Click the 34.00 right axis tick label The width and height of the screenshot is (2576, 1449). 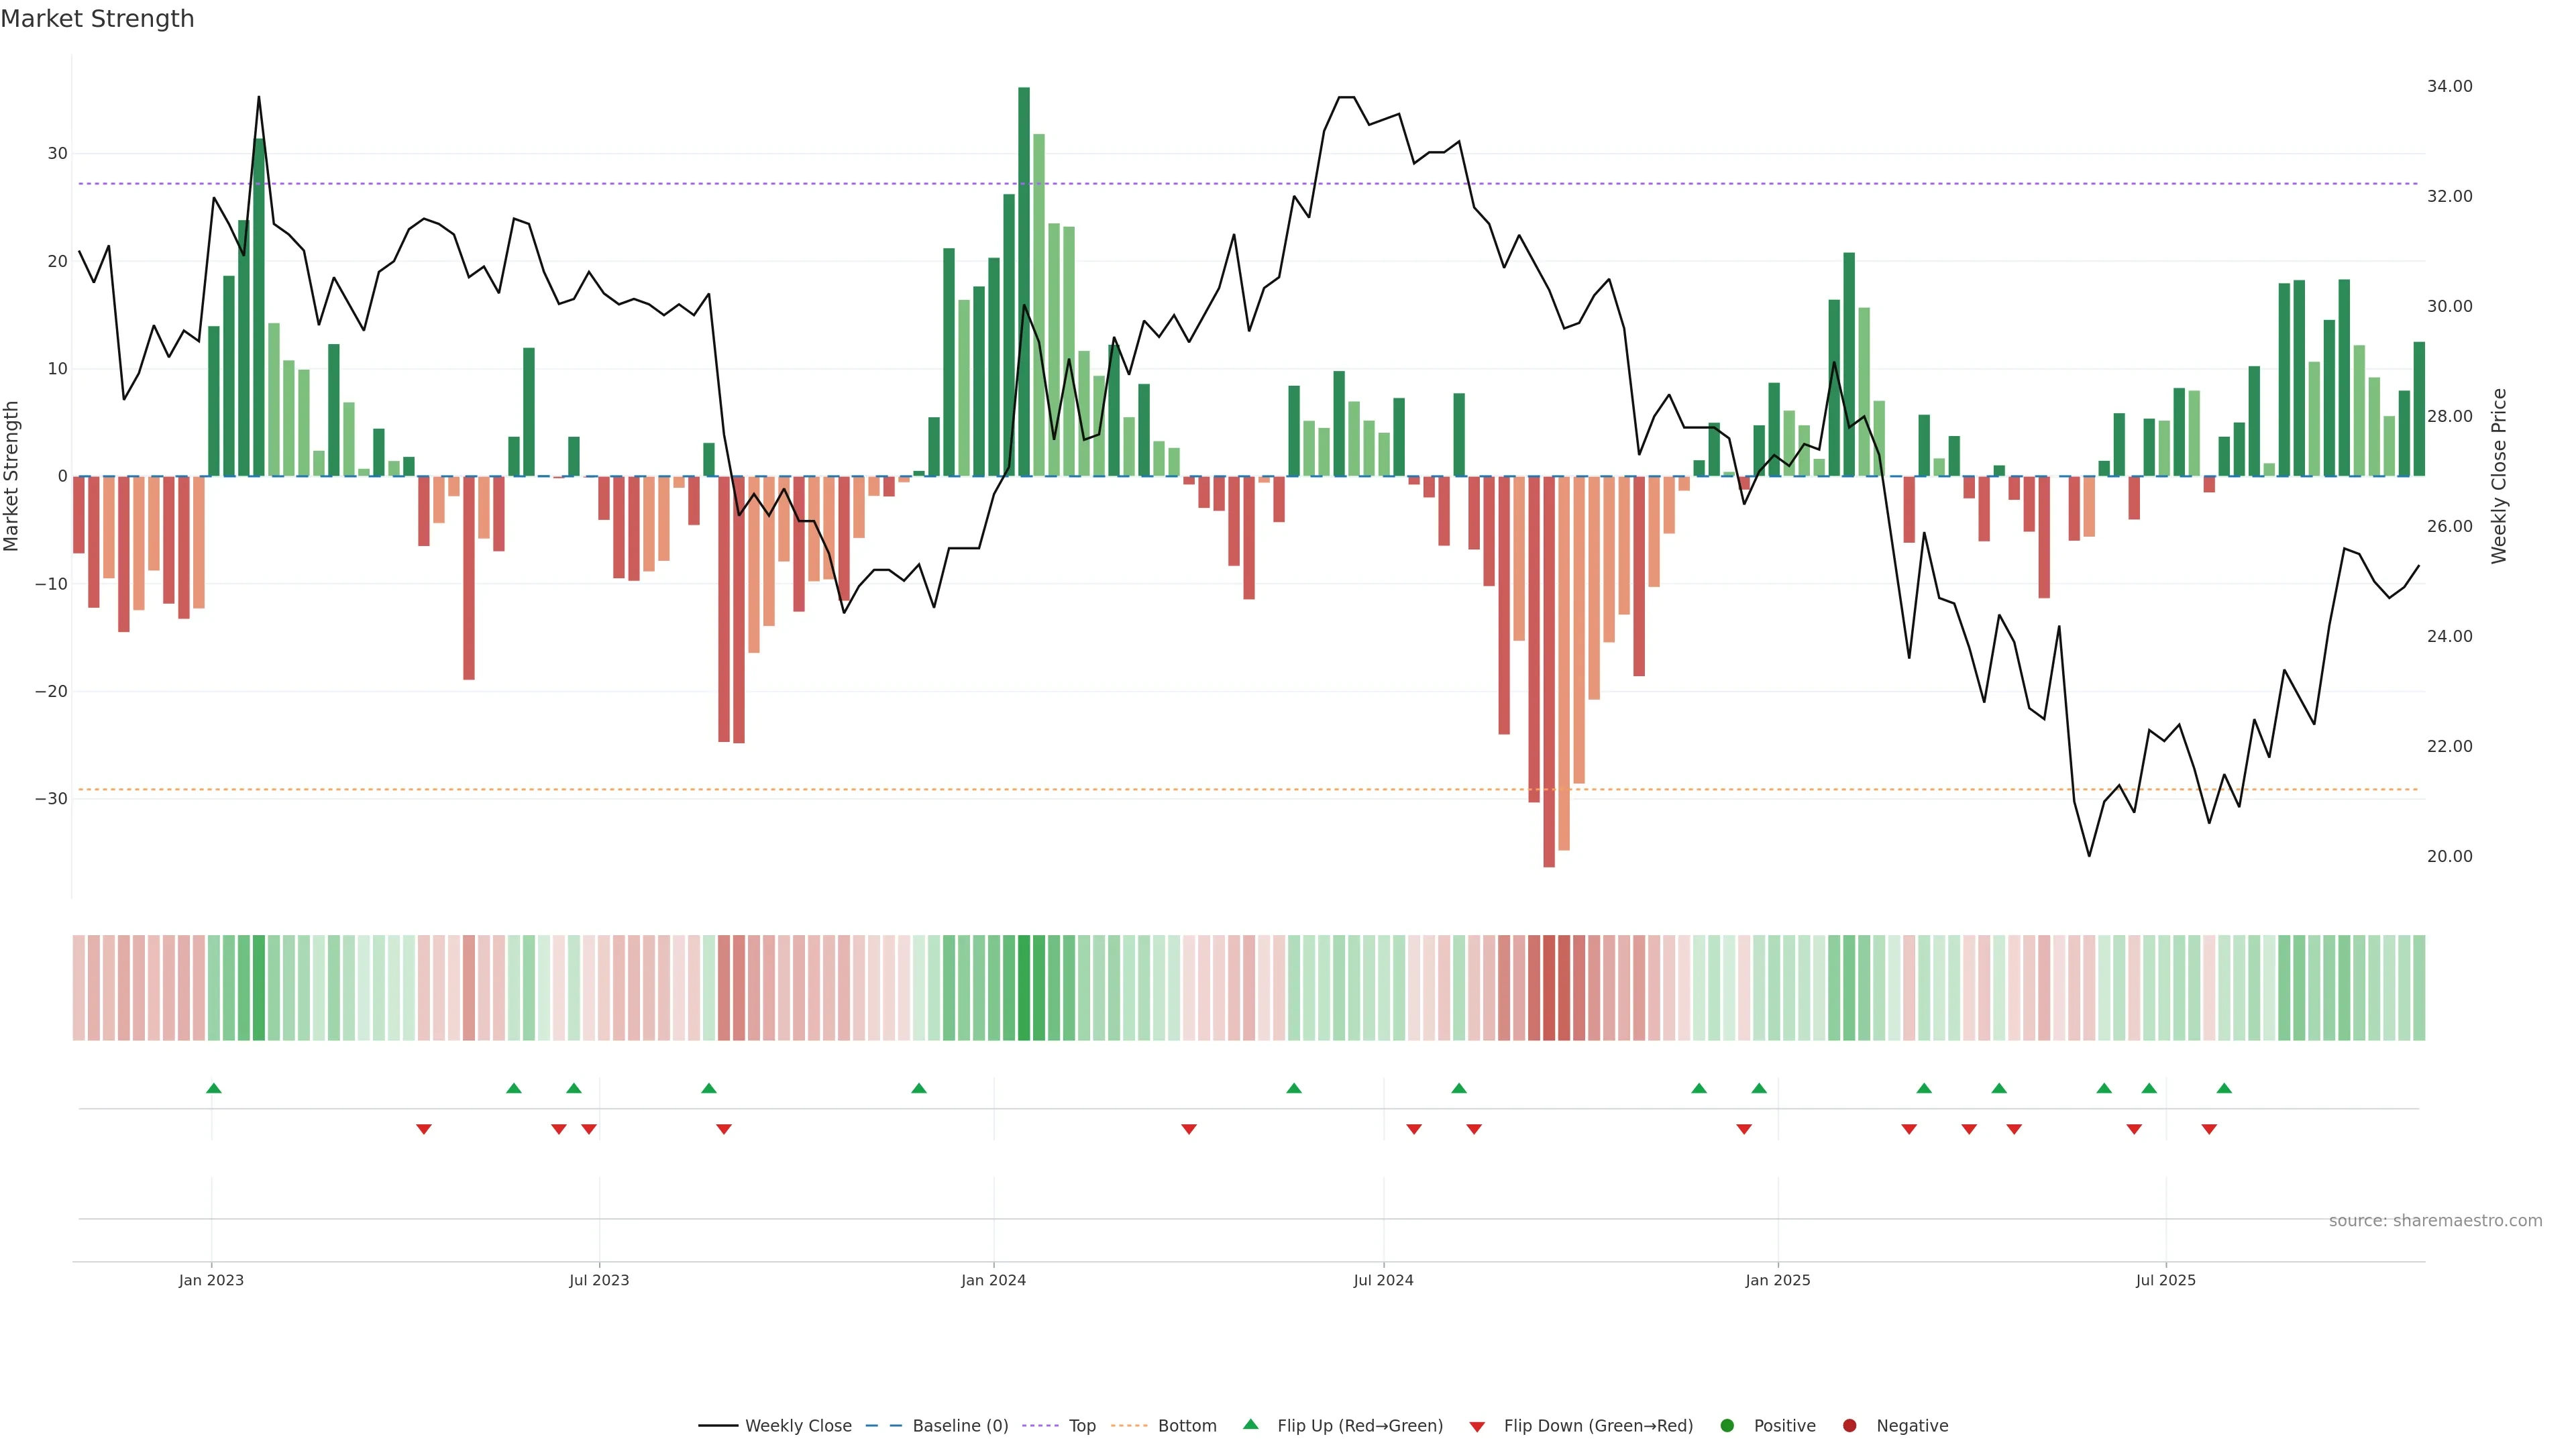coord(2449,86)
